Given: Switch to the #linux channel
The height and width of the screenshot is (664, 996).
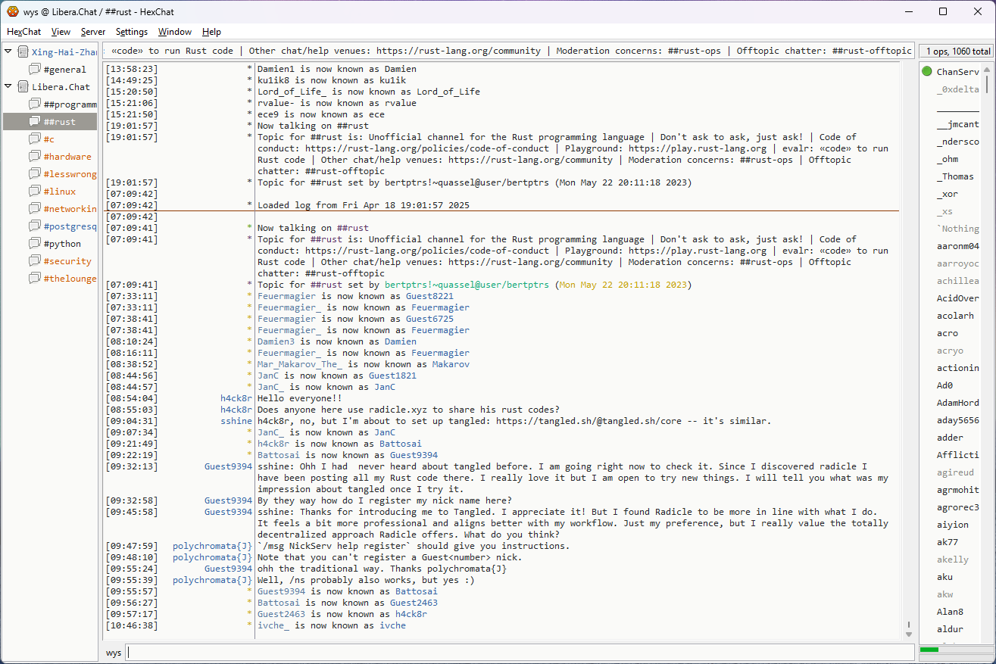Looking at the screenshot, I should pyautogui.click(x=60, y=192).
